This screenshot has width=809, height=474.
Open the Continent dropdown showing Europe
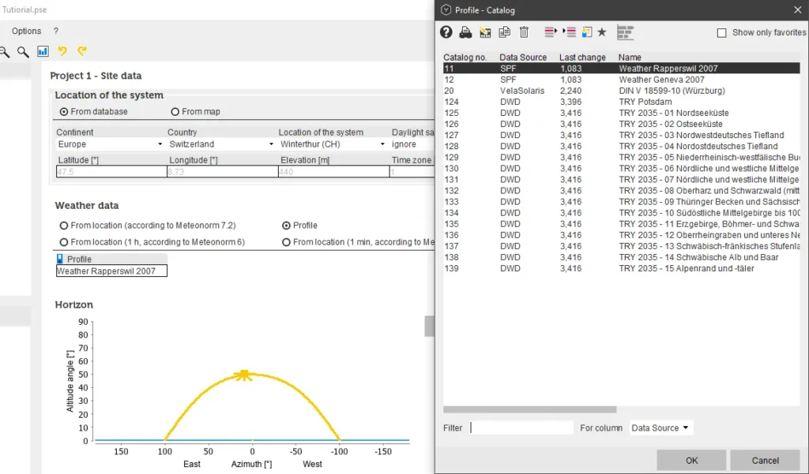point(109,145)
